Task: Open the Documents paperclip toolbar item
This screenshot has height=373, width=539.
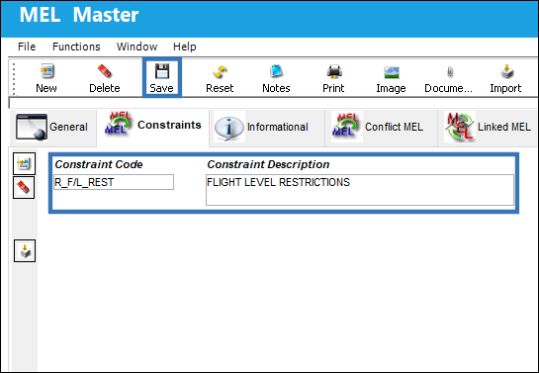Action: pos(449,78)
